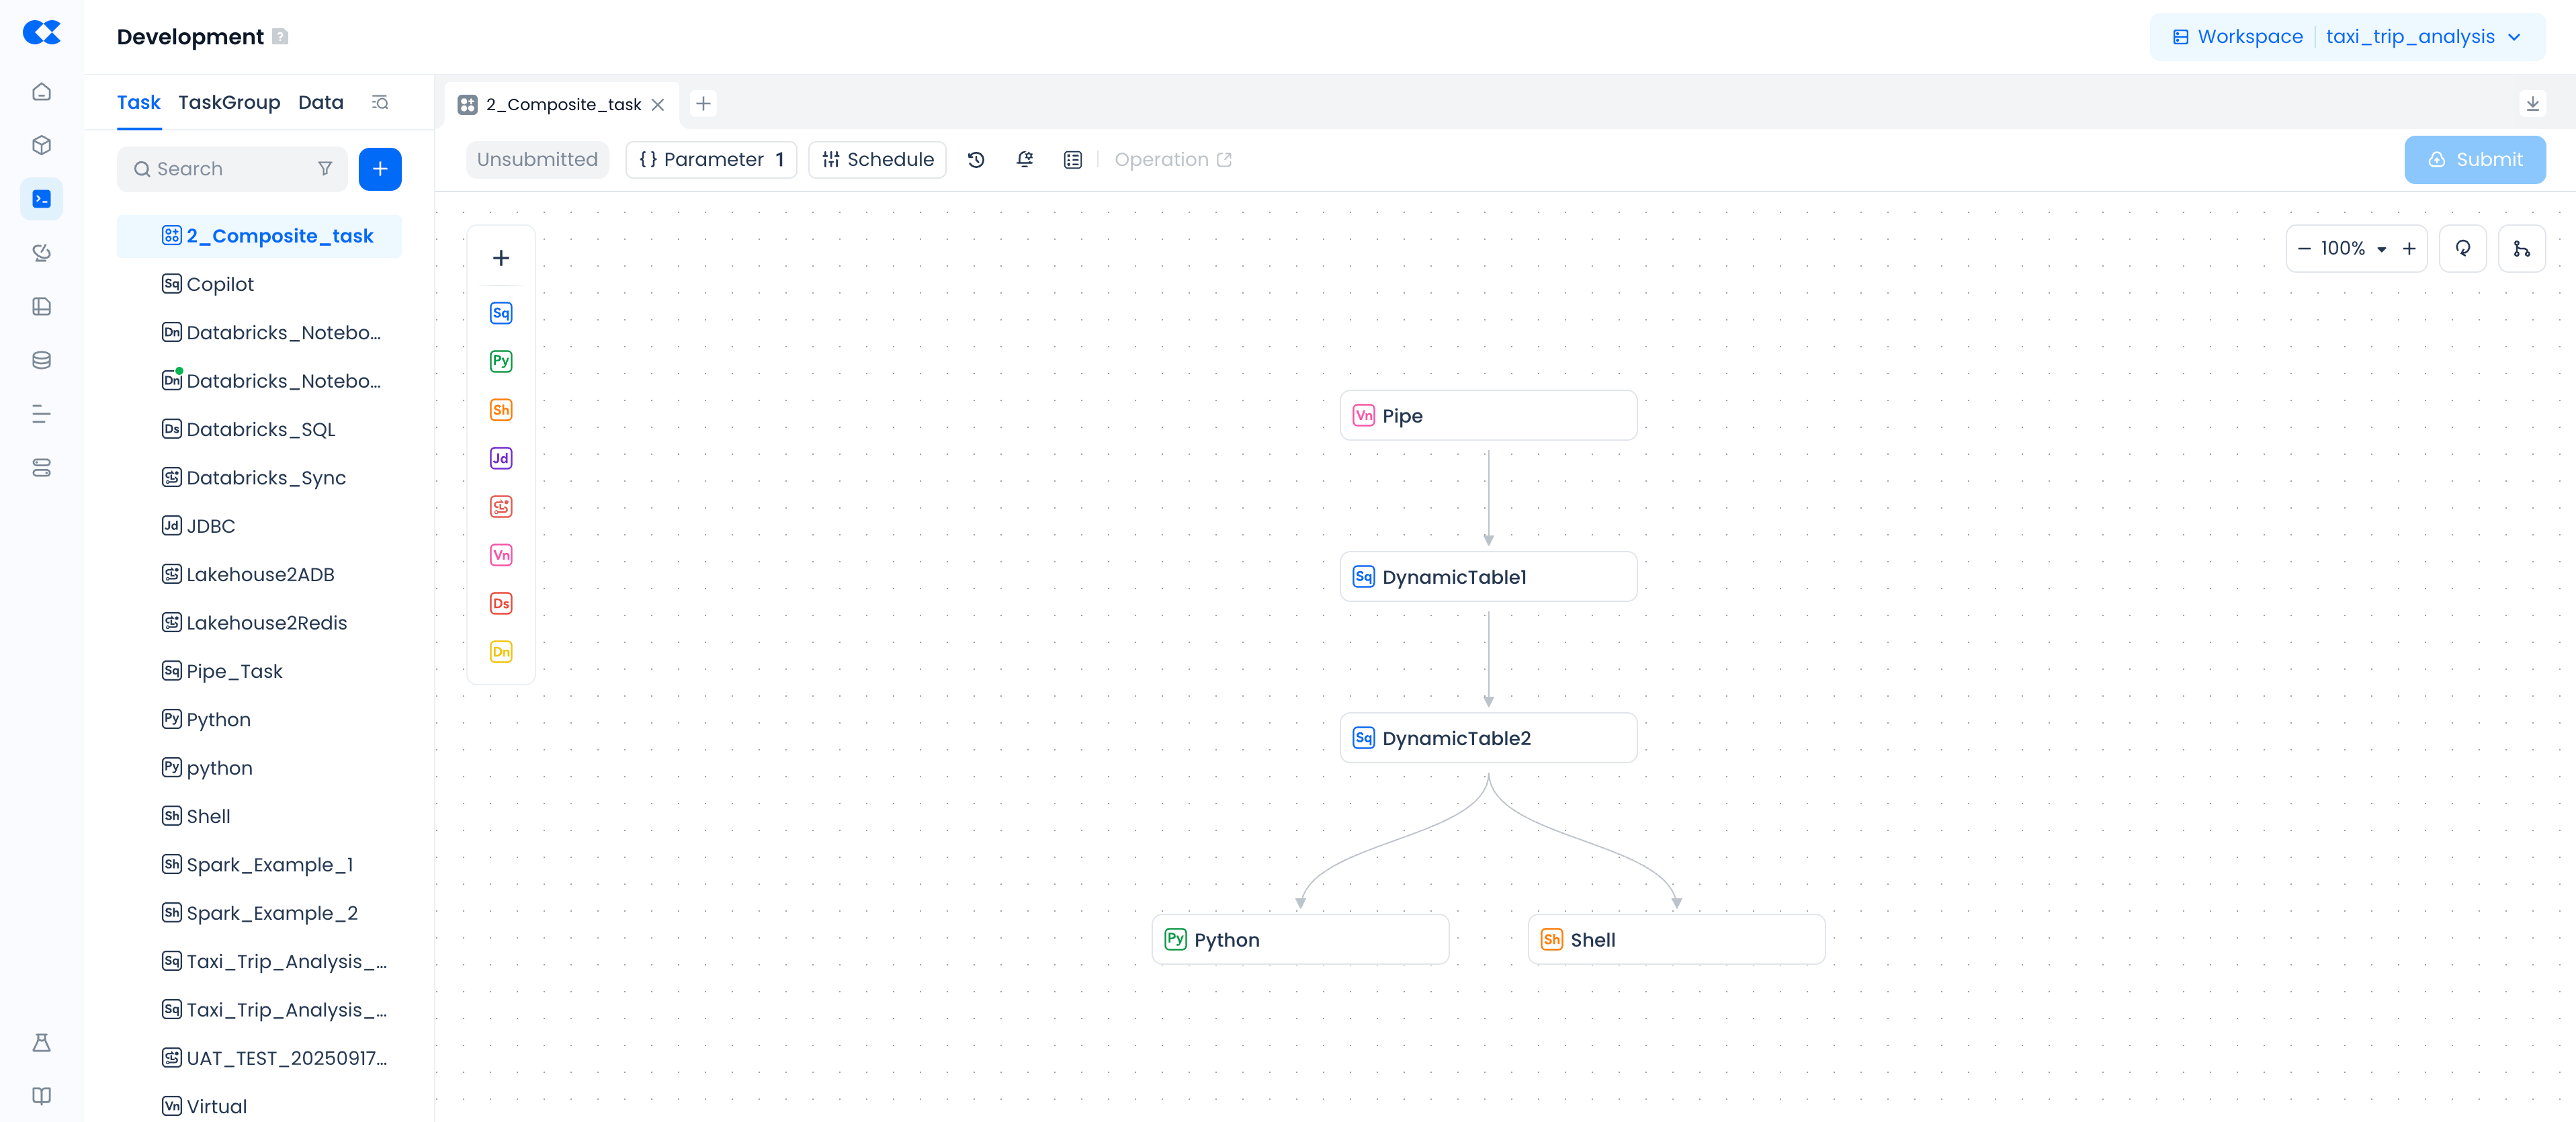Viewport: 2576px width, 1122px height.
Task: Click the download icon at top right
Action: (2532, 103)
